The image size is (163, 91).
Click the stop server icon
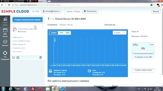(x=18, y=58)
